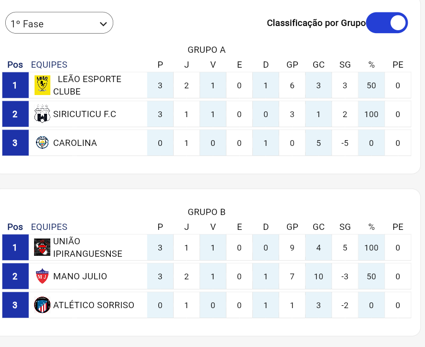Click the EQUIPES header in Grupo B
425x347 pixels.
(49, 227)
